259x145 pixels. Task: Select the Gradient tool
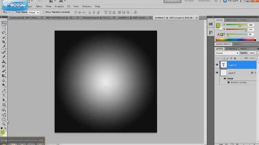[4, 76]
